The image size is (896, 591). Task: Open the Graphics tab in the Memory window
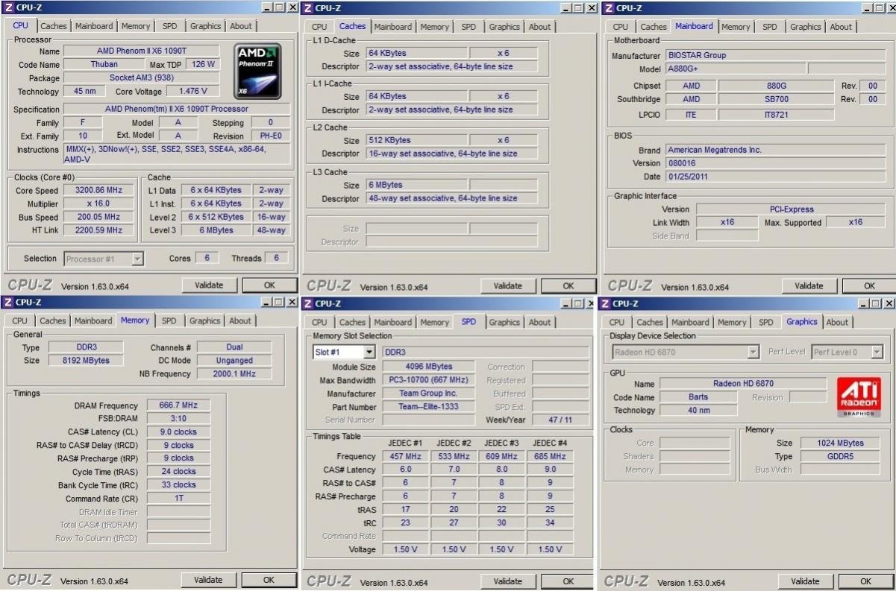(x=204, y=321)
